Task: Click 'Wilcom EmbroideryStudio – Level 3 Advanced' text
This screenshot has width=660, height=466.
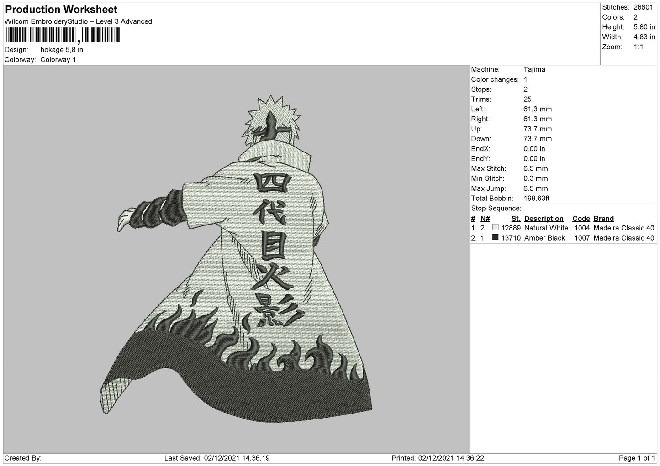Action: pos(78,21)
